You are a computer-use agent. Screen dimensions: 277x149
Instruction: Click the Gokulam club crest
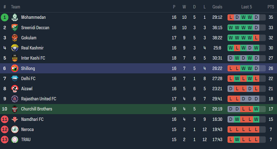click(15, 38)
